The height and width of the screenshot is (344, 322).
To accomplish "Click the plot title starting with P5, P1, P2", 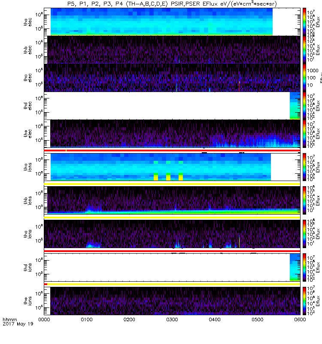I will pyautogui.click(x=172, y=4).
